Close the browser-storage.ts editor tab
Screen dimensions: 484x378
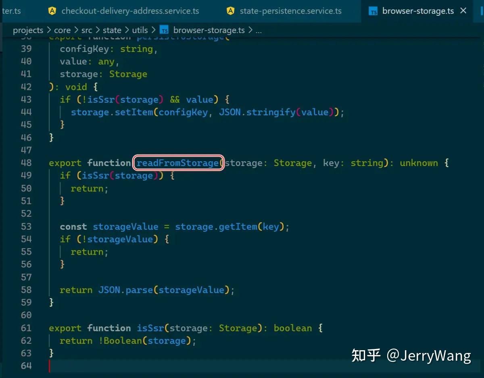pyautogui.click(x=463, y=11)
